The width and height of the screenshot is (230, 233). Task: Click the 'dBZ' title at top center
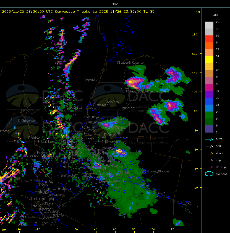[x=115, y=4]
